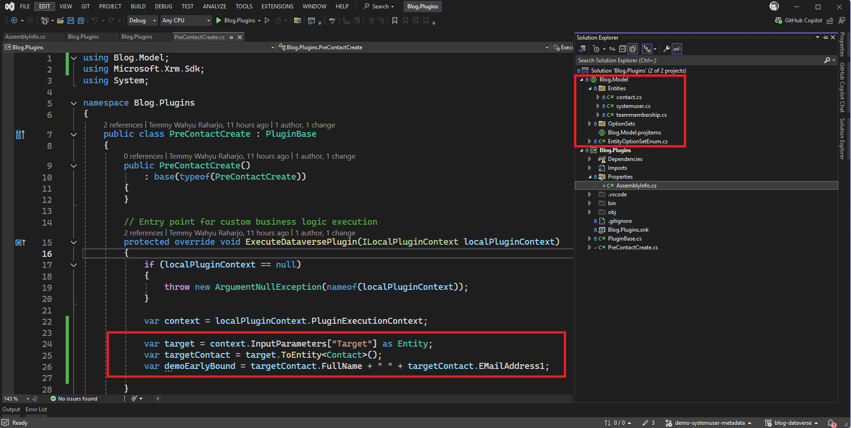Open the ANALYZE menu

pyautogui.click(x=215, y=6)
